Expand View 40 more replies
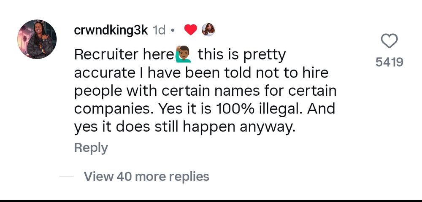The image size is (422, 202). pyautogui.click(x=146, y=176)
